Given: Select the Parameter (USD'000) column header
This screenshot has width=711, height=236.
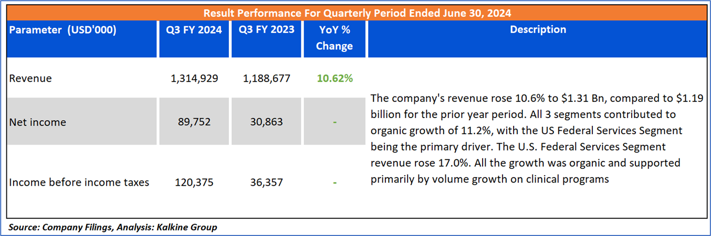Looking at the screenshot, I should tap(63, 30).
